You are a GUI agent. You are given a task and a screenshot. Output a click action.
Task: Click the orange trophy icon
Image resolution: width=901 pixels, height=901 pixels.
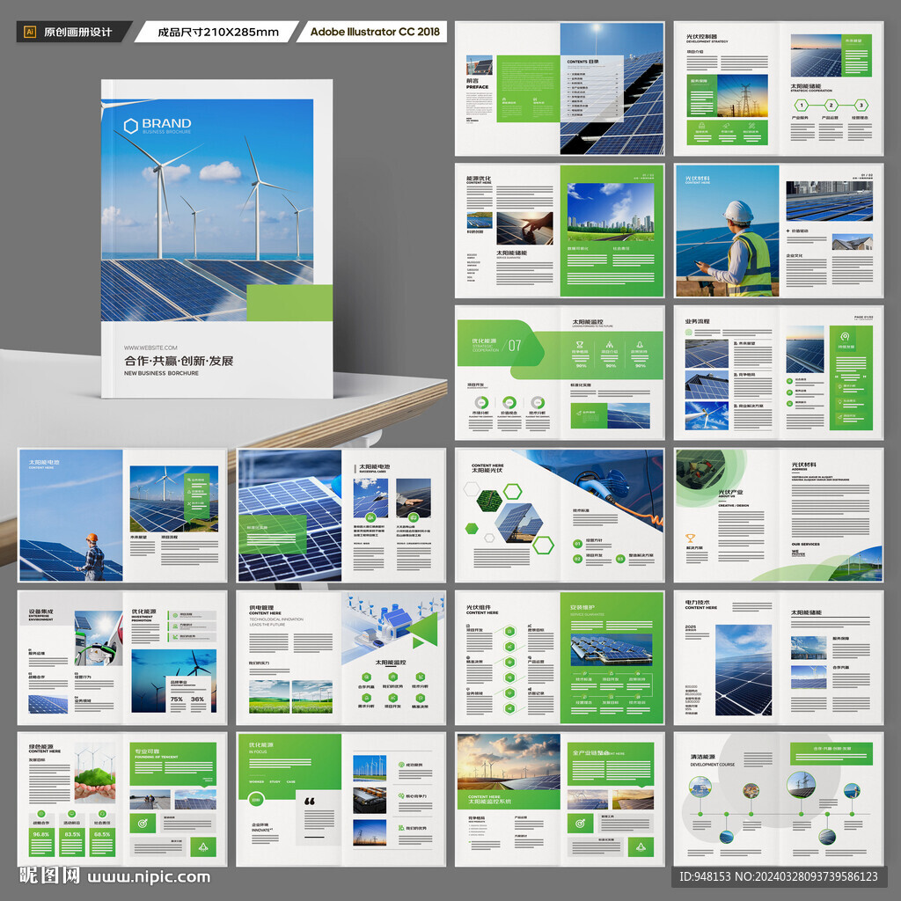pos(690,538)
